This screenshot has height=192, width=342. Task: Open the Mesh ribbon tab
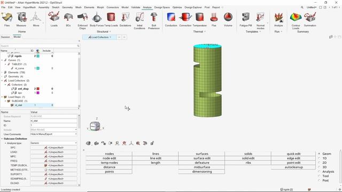click(79, 7)
